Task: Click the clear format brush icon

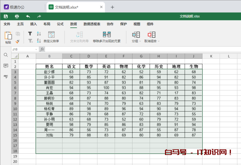Action: click(17, 41)
